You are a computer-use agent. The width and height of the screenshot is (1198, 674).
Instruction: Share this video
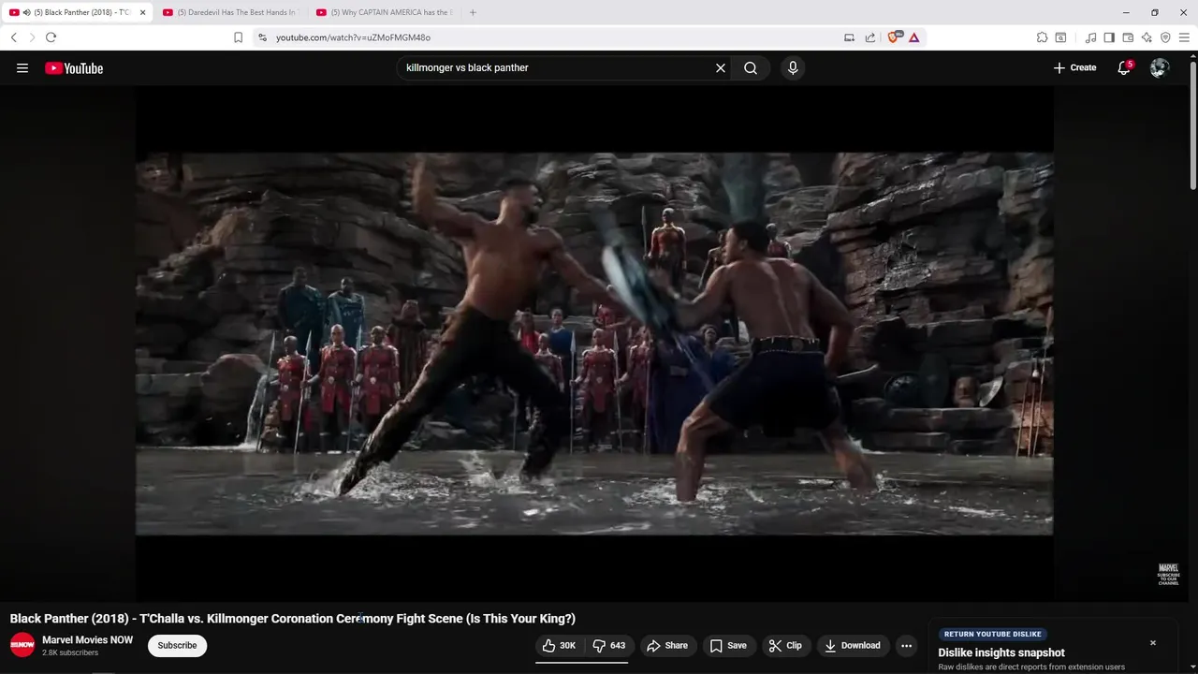click(x=667, y=645)
